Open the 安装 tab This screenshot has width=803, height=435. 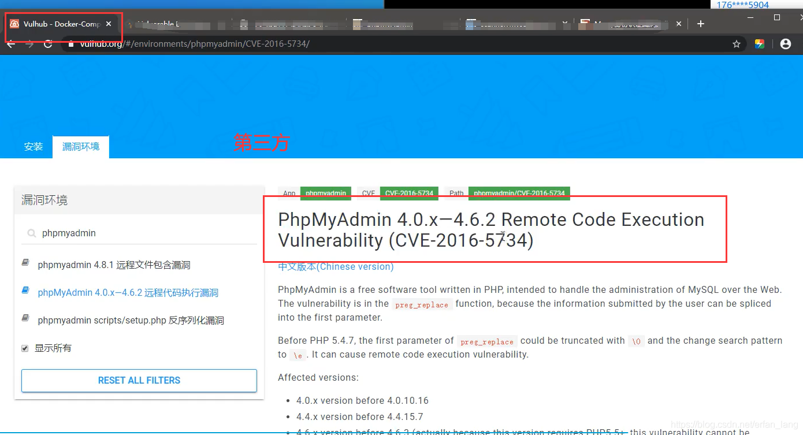point(34,147)
